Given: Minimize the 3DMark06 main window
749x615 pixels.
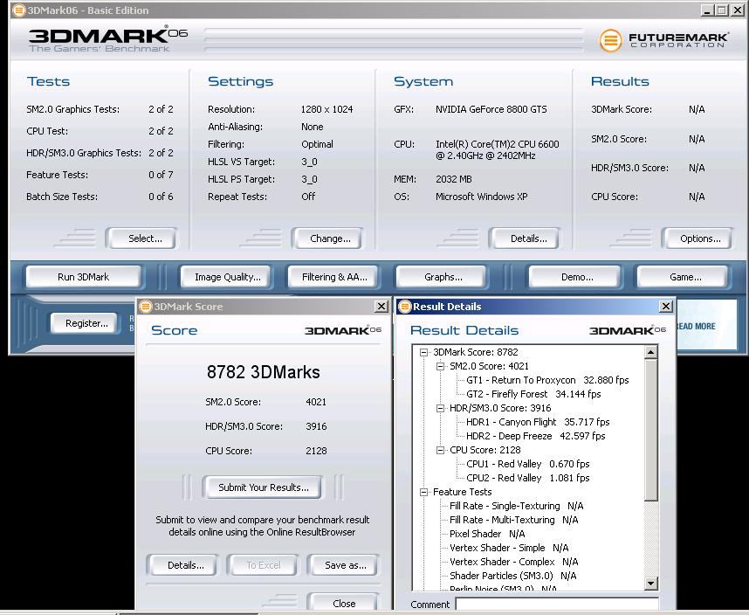Looking at the screenshot, I should 707,10.
